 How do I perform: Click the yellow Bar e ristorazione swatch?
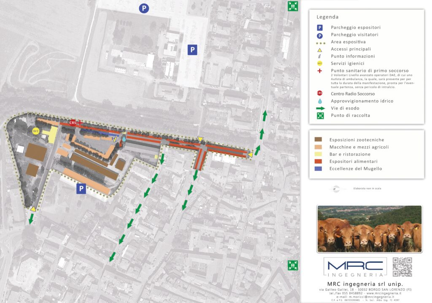(318, 154)
